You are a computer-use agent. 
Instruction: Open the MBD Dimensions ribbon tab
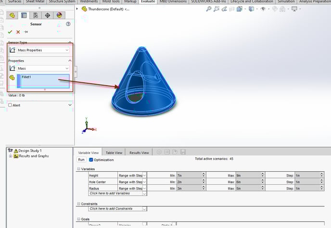(x=173, y=1)
